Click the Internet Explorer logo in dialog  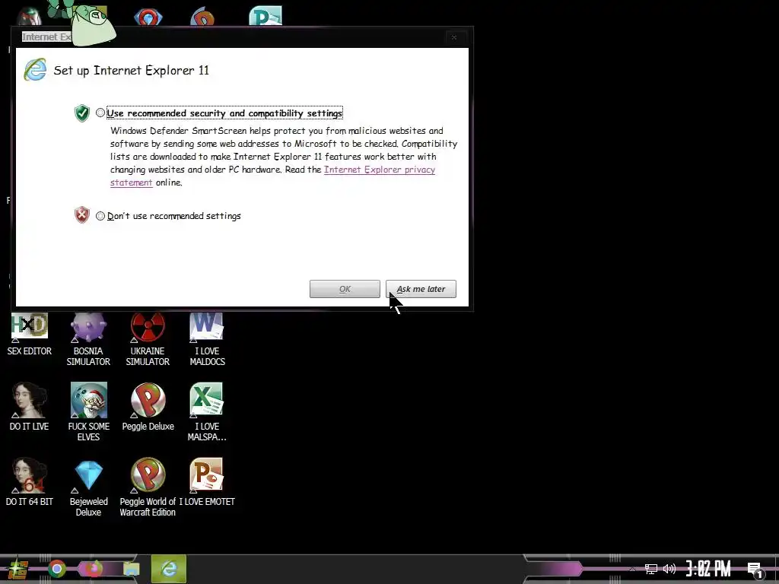pos(35,69)
